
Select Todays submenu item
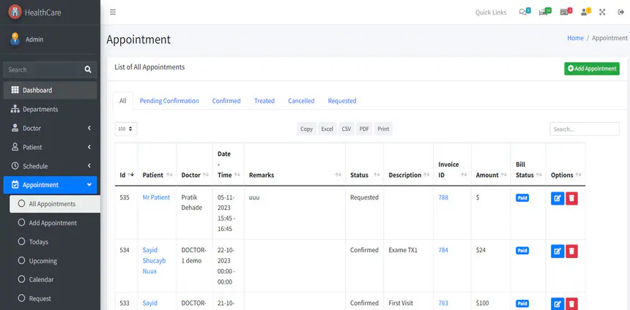click(55, 242)
